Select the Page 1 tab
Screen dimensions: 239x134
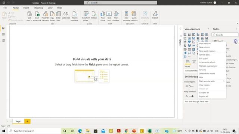pos(18,121)
